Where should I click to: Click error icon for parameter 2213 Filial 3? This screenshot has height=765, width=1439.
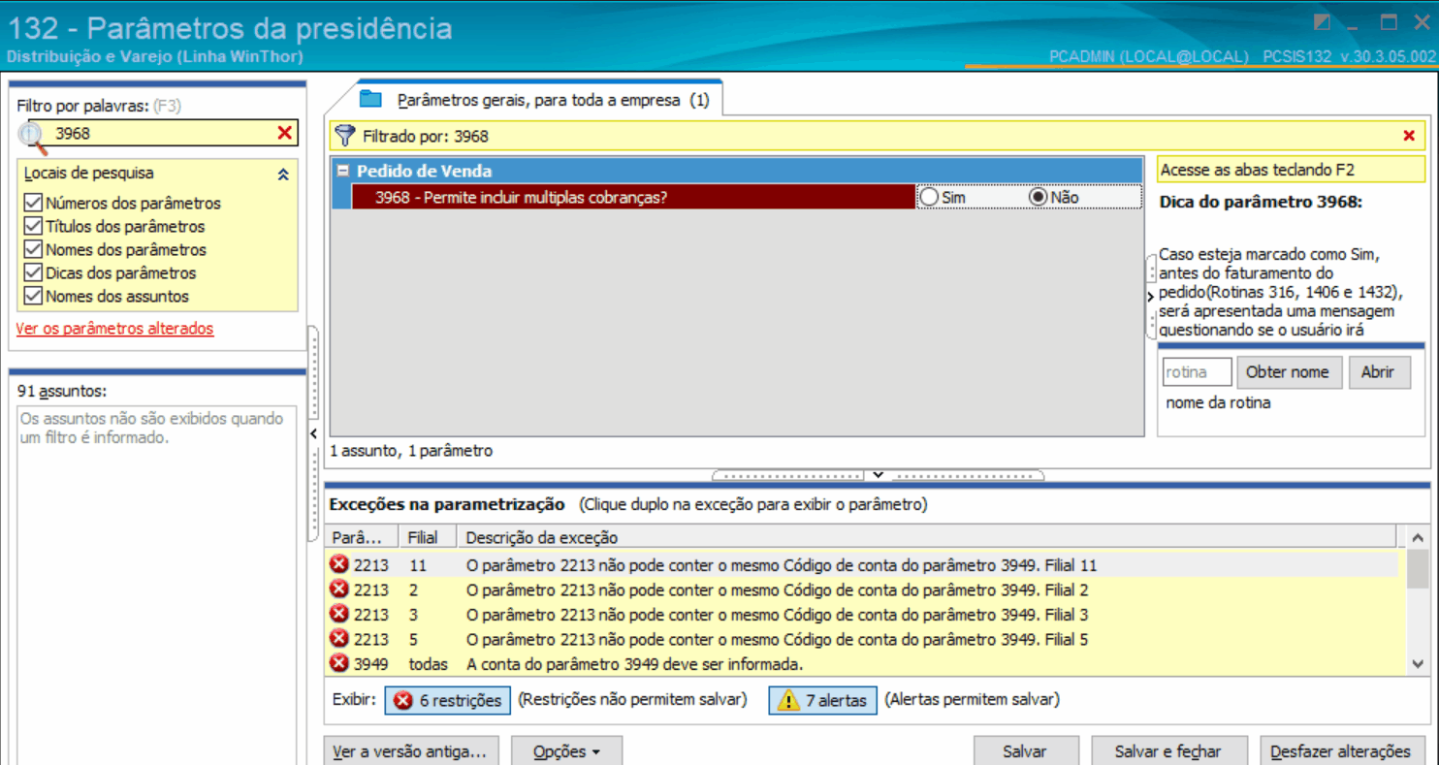(x=339, y=614)
